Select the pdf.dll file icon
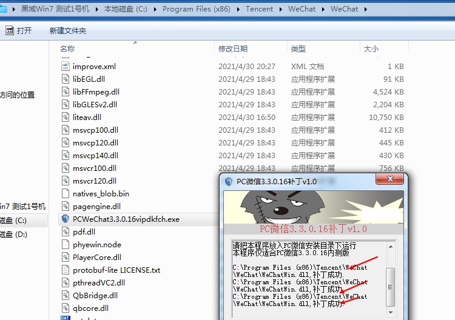 click(x=66, y=232)
